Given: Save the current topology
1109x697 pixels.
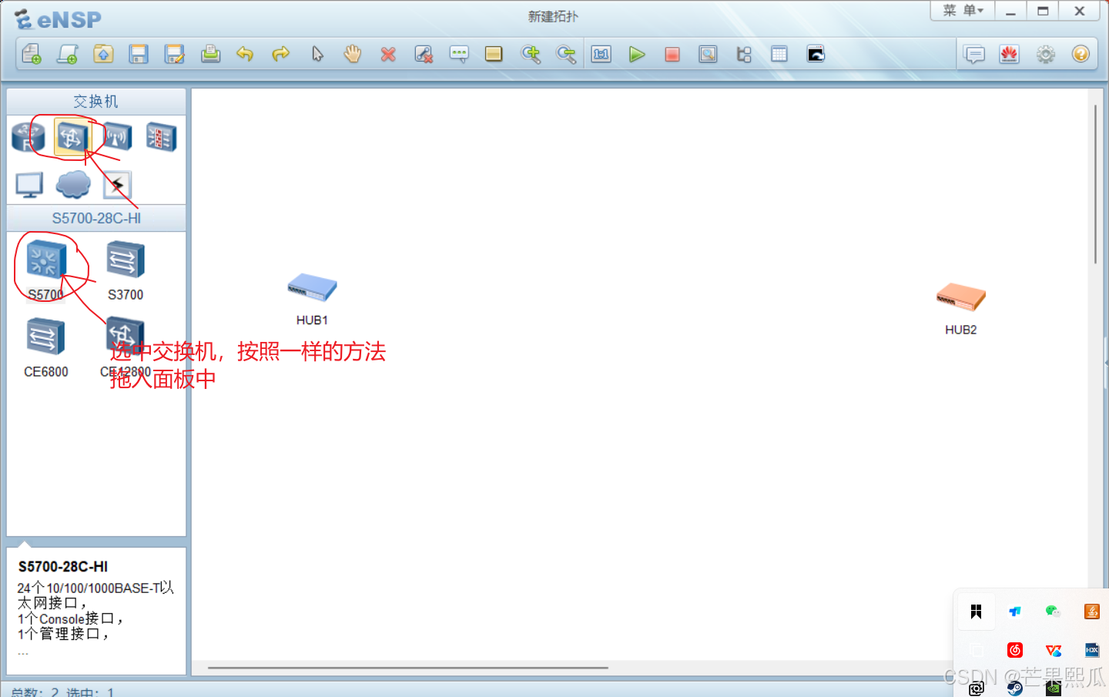Looking at the screenshot, I should pyautogui.click(x=139, y=54).
